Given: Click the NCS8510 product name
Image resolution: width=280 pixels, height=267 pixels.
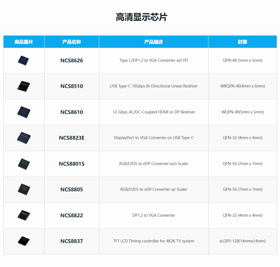Looking at the screenshot, I should tap(72, 86).
